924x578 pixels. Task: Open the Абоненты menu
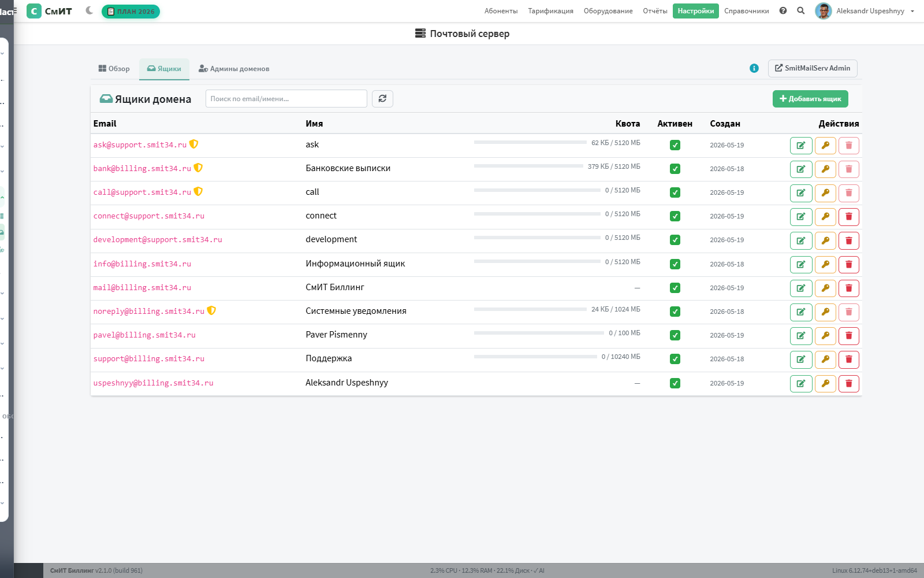pos(501,11)
